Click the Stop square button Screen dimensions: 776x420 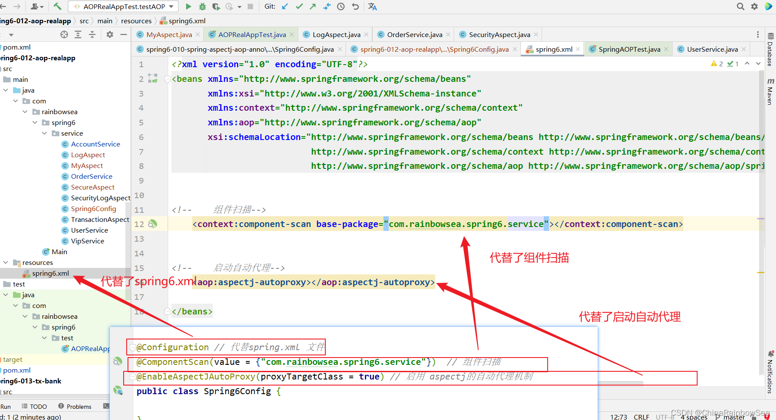[250, 6]
